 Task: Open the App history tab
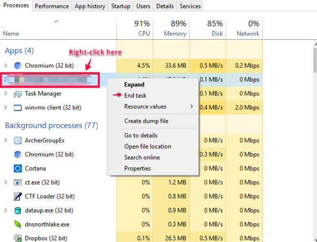pos(90,6)
